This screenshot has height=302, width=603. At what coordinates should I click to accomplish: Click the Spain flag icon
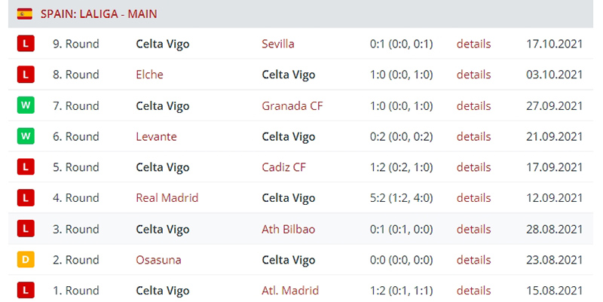pyautogui.click(x=25, y=14)
